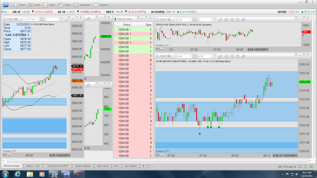Click Dyn scale lock icon on ES #F chart
This screenshot has height=178, width=317.
point(162,155)
